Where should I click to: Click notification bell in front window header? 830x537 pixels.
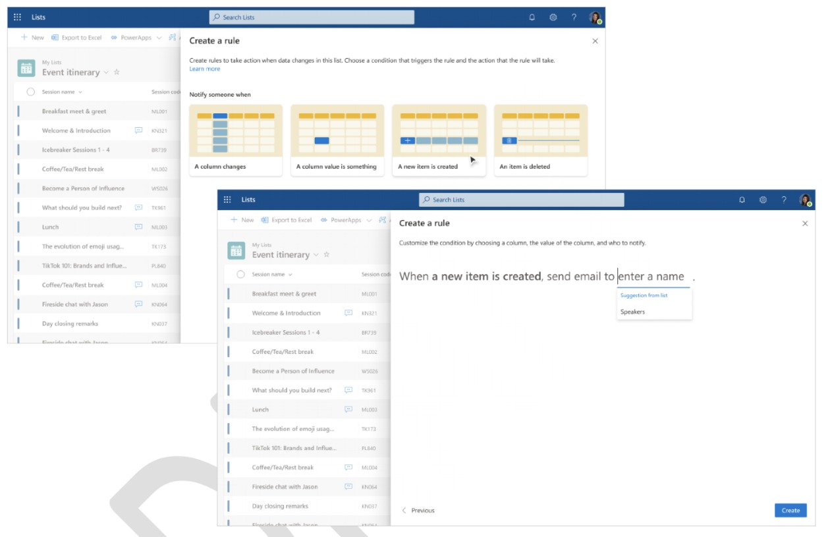(x=742, y=200)
